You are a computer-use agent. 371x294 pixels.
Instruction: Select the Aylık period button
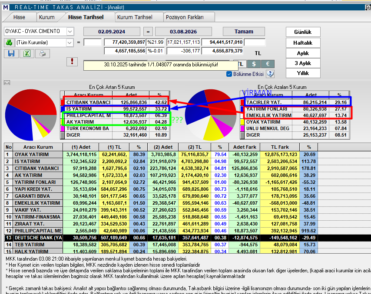coord(303,53)
